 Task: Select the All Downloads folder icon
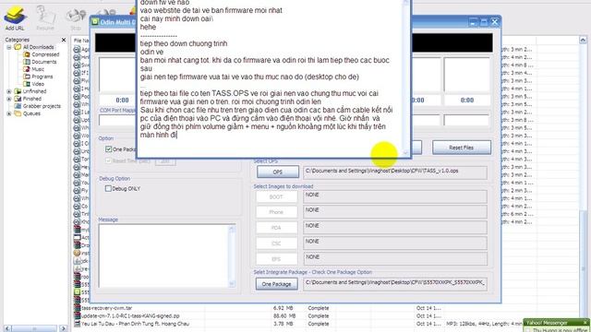18,47
